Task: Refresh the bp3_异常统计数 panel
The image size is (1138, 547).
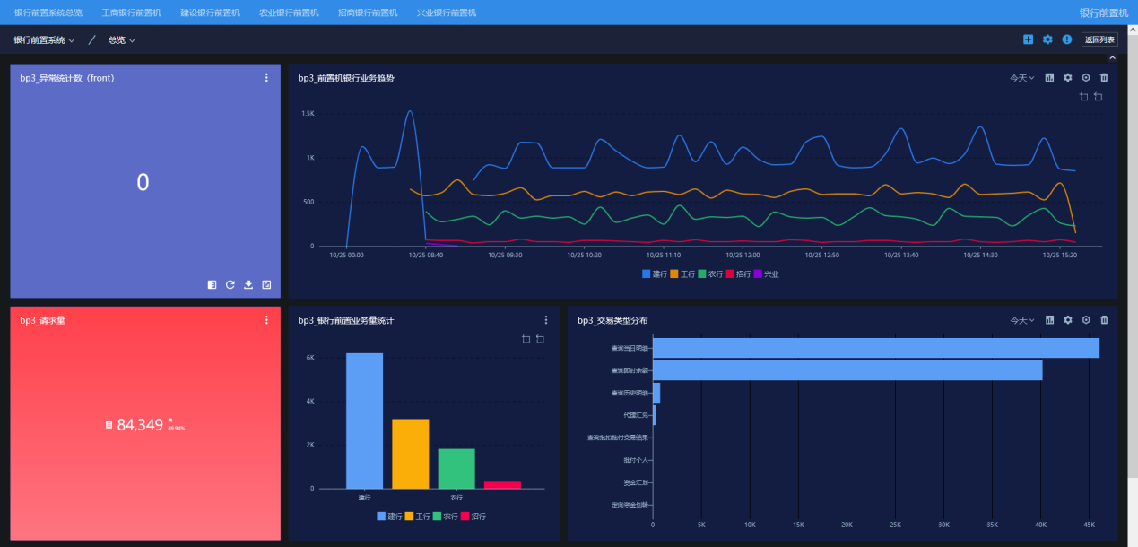Action: point(230,284)
